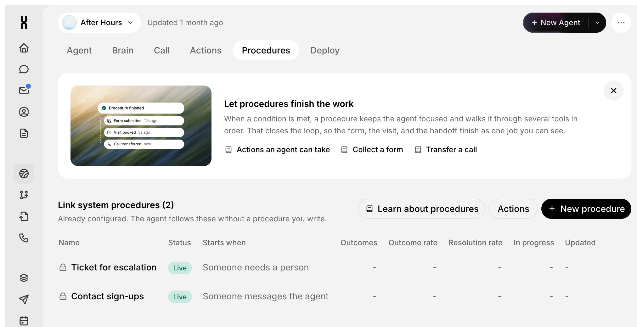Switch to the Actions tab
Screen dimensions: 637x327
(x=206, y=50)
